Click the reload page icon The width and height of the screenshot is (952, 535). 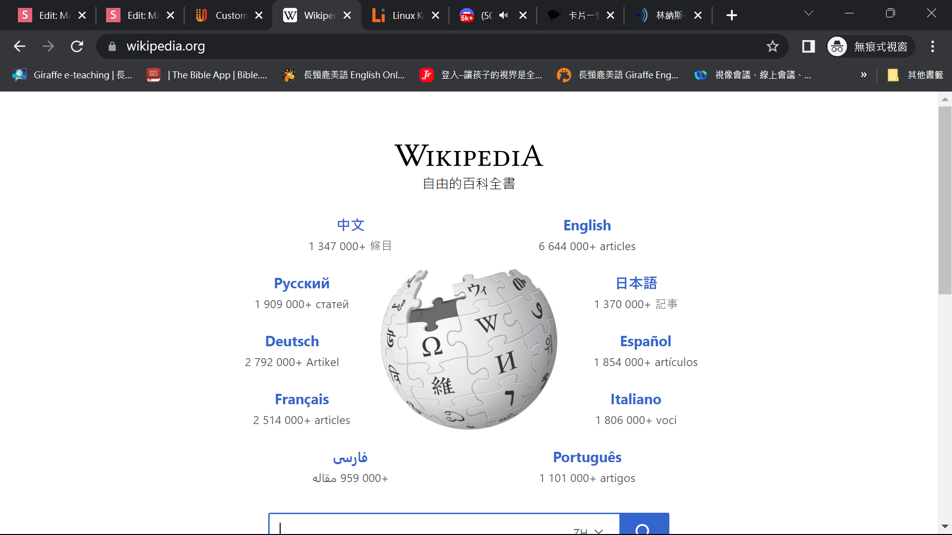pyautogui.click(x=77, y=47)
